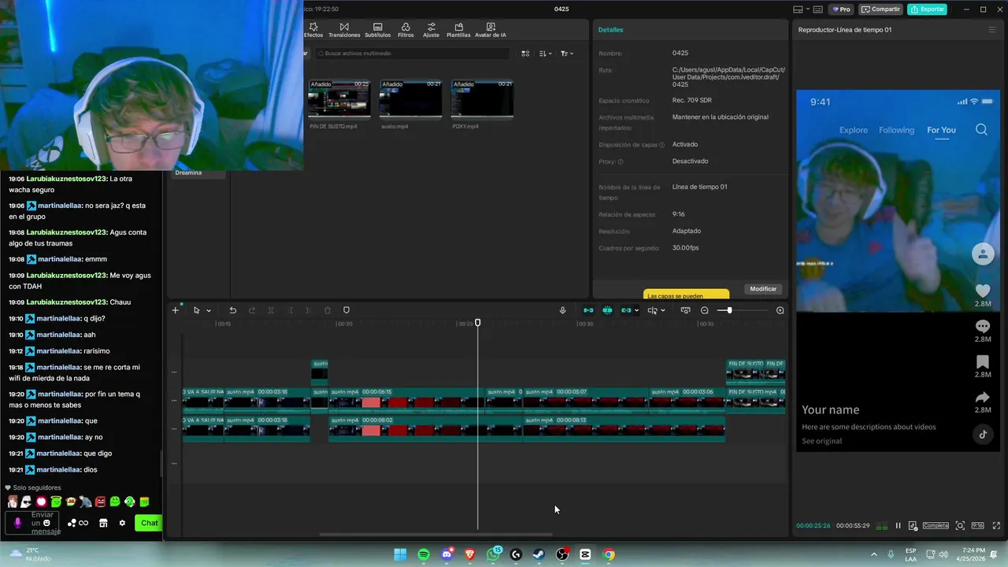
Task: Open the Transiciones tab
Action: click(344, 30)
